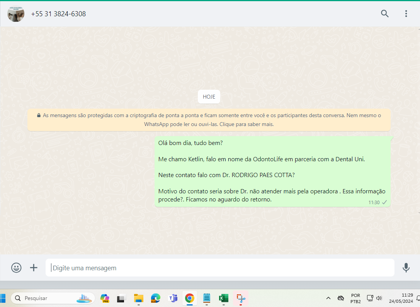Click the encryption notice to learn more
420x307 pixels.
(x=209, y=120)
